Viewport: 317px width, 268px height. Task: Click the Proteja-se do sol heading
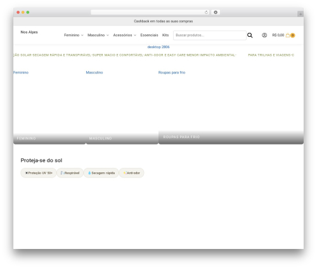[x=41, y=160]
